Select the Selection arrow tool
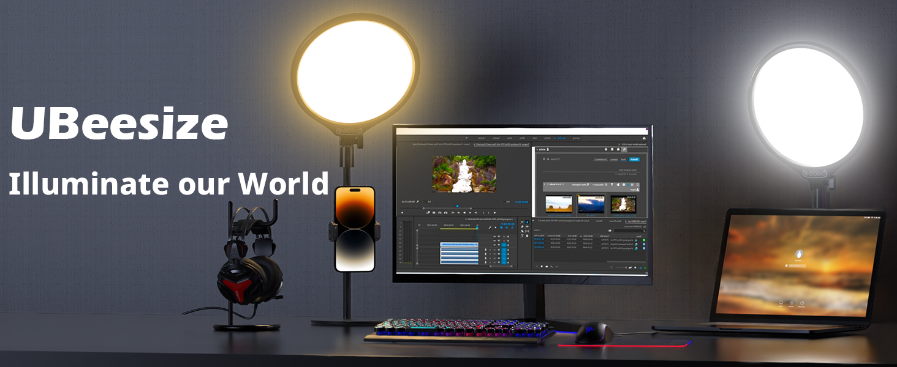The width and height of the screenshot is (897, 367). [x=528, y=222]
